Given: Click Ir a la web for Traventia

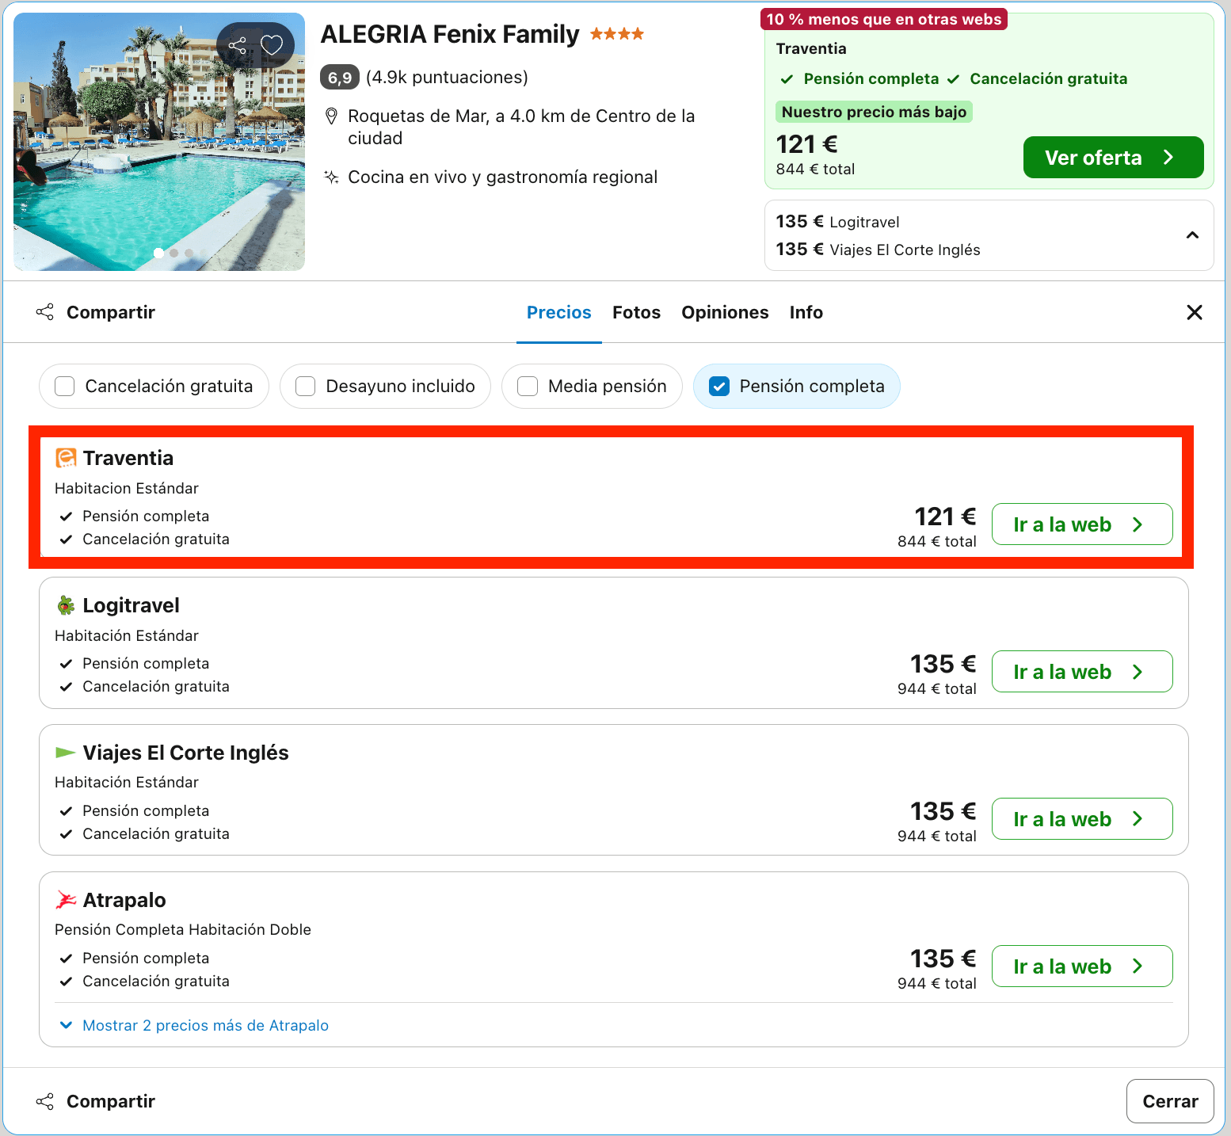Looking at the screenshot, I should click(1082, 524).
